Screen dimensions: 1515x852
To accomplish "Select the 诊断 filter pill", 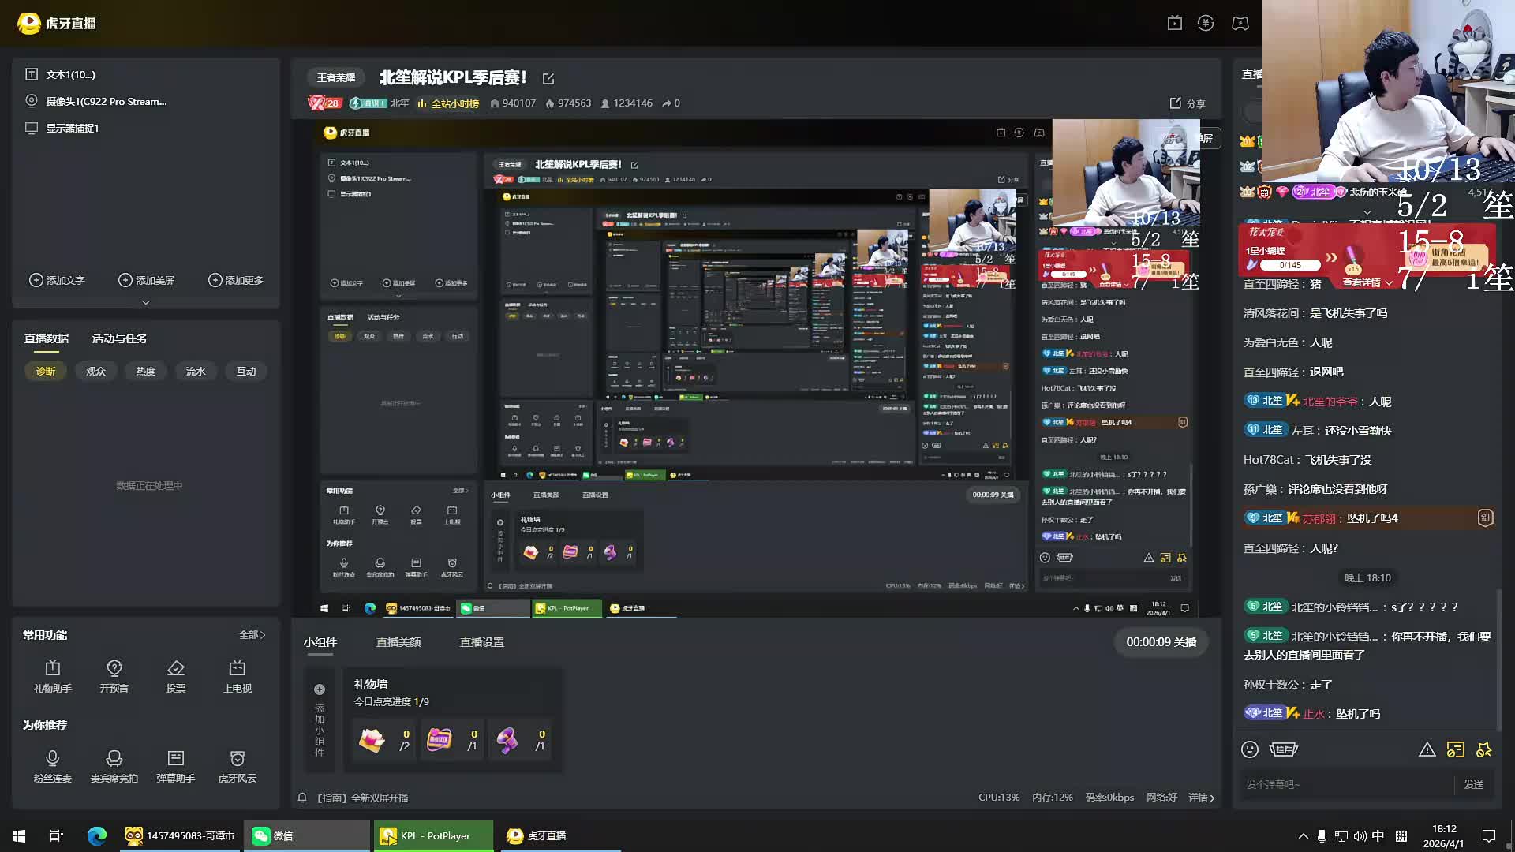I will click(46, 371).
